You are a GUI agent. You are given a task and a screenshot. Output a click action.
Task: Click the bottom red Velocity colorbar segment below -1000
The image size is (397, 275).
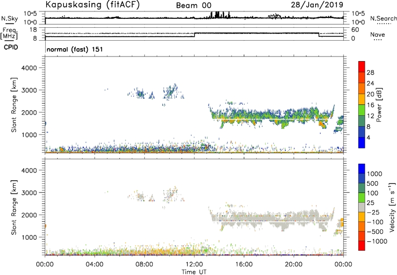[x=362, y=246]
